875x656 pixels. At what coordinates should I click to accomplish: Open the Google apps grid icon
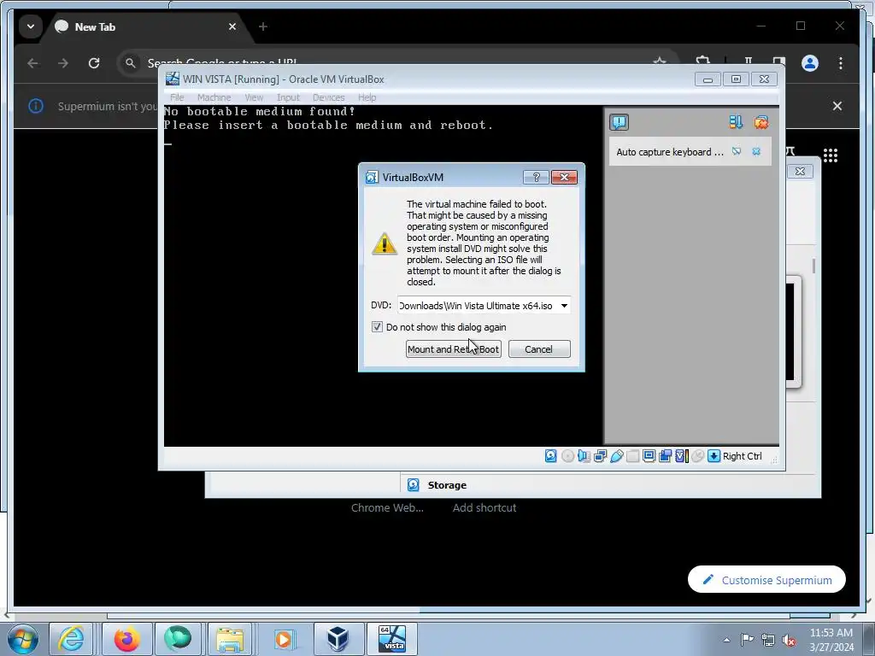click(x=831, y=155)
